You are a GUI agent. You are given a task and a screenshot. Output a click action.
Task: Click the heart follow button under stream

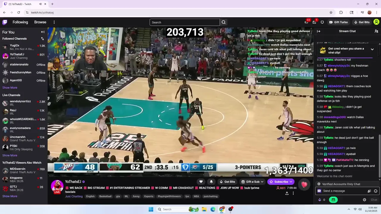click(x=201, y=182)
